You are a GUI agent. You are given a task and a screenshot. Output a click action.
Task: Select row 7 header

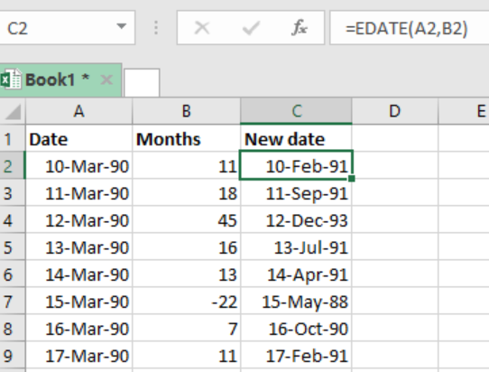12,302
